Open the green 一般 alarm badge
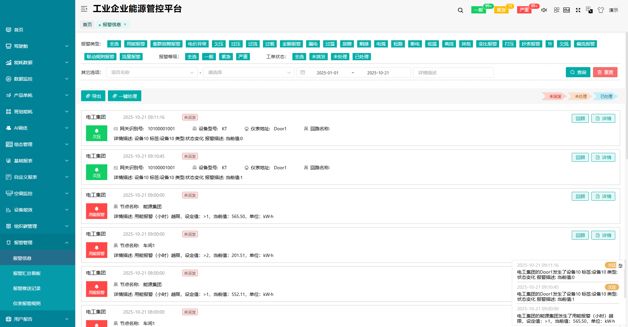Viewport: 628px width, 327px height. point(479,10)
